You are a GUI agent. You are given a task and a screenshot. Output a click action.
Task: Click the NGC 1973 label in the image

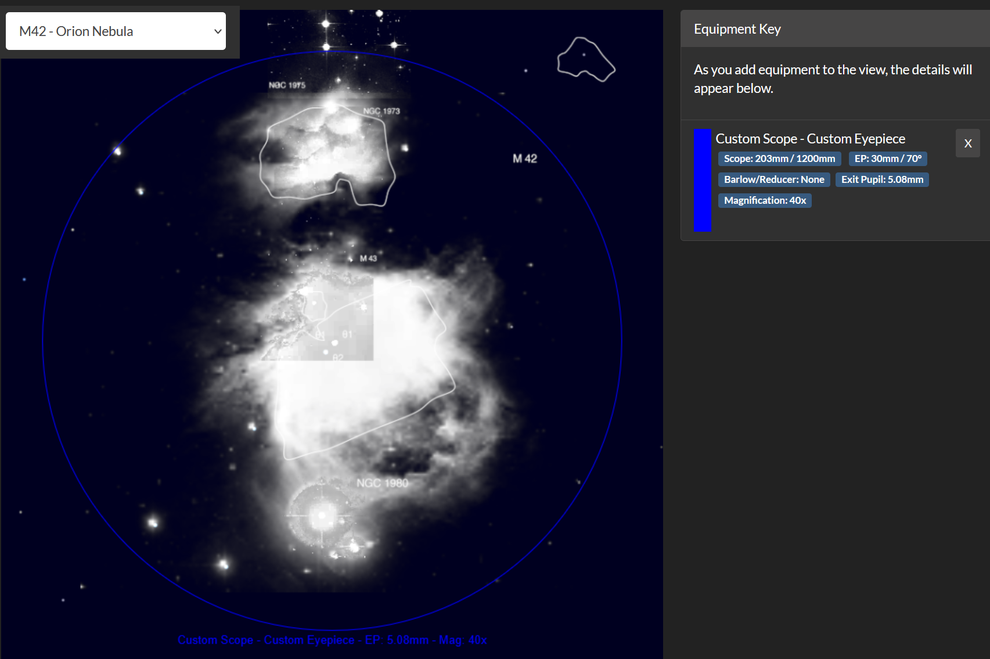tap(381, 111)
